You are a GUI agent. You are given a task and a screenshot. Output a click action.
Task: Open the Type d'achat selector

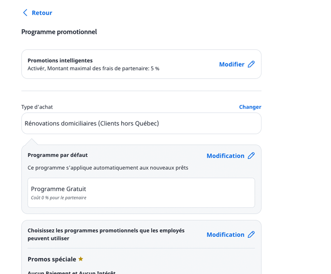pyautogui.click(x=141, y=123)
